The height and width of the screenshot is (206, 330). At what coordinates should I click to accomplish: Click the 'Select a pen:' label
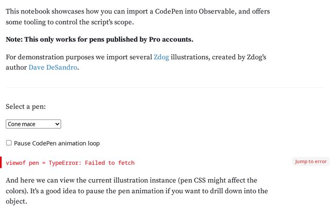click(x=26, y=107)
